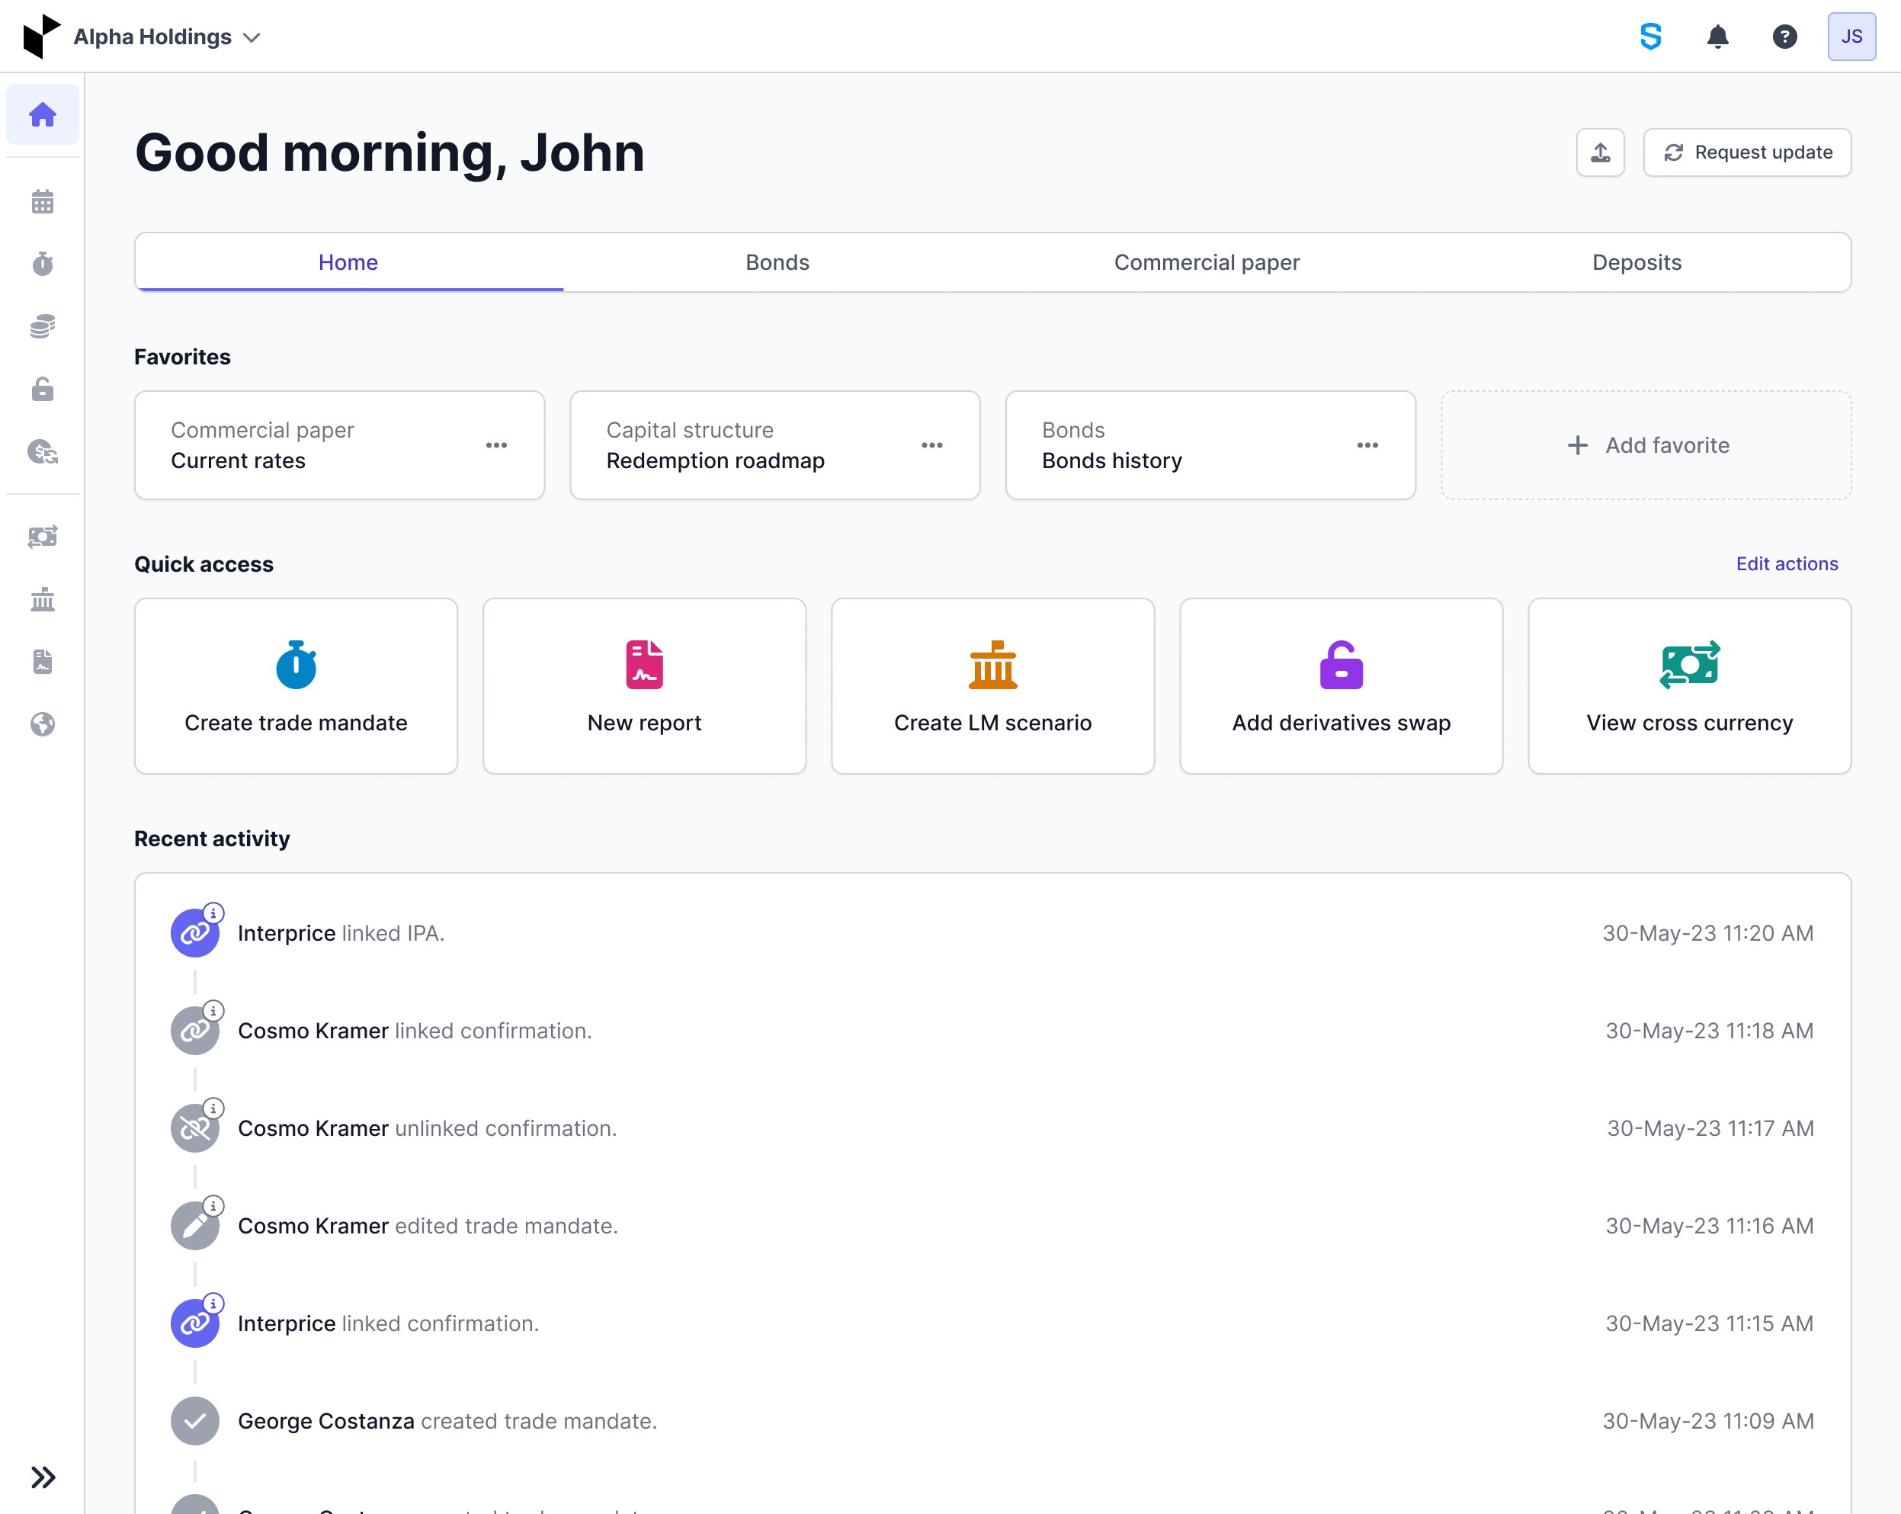Open the stopwatch icon in sidebar

pyautogui.click(x=43, y=264)
